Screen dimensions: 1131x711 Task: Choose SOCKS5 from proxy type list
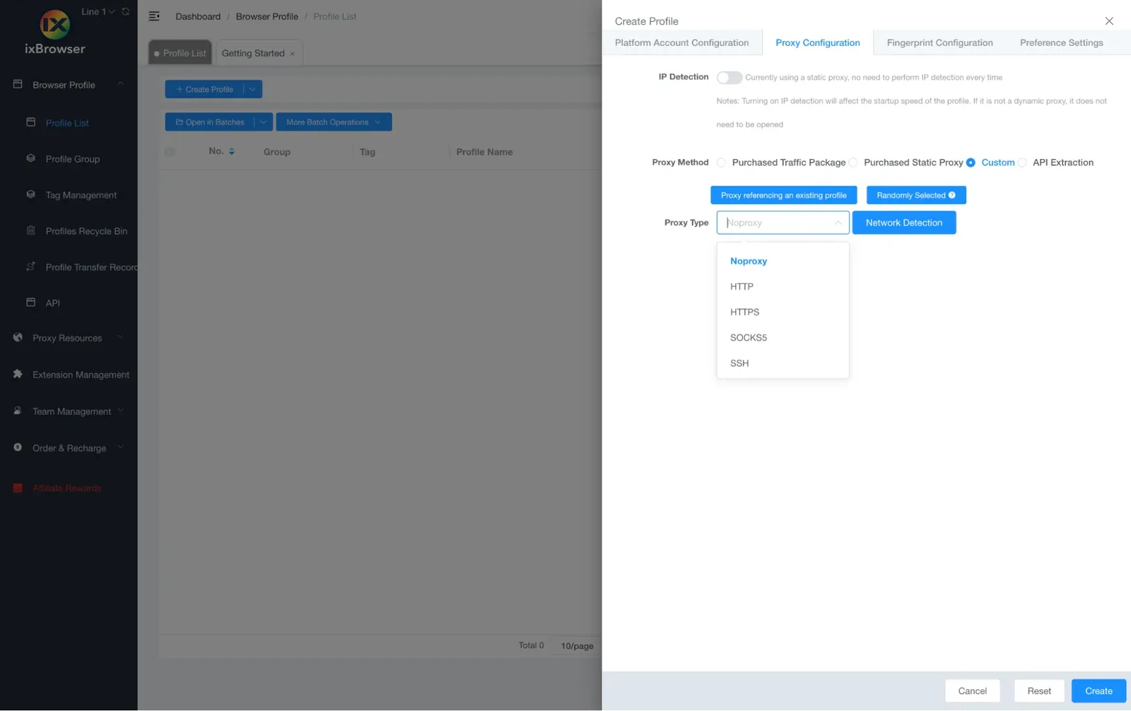[783, 337]
